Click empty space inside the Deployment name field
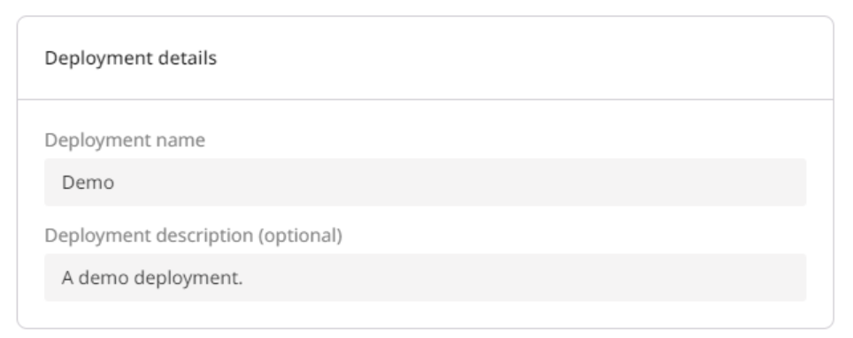This screenshot has width=853, height=338. (x=463, y=183)
